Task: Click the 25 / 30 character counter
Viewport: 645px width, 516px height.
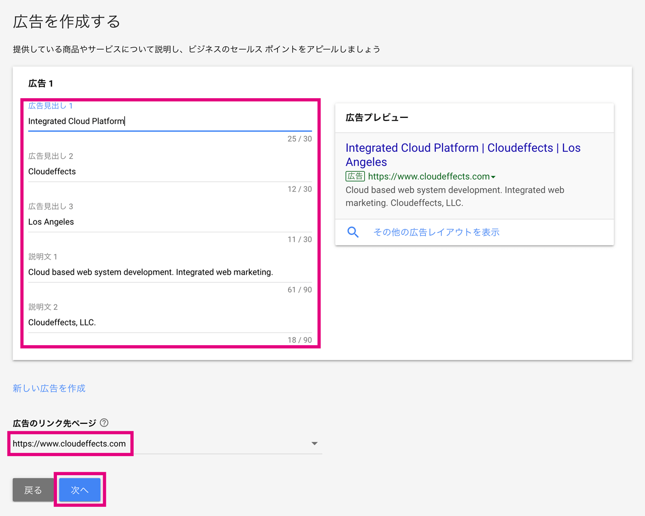Action: tap(300, 139)
